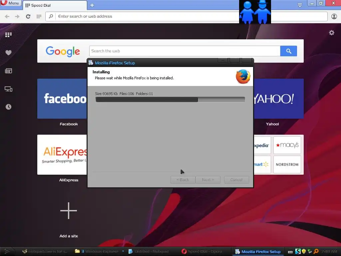341x256 pixels.
Task: Click the Installing heading text
Action: pos(101,72)
